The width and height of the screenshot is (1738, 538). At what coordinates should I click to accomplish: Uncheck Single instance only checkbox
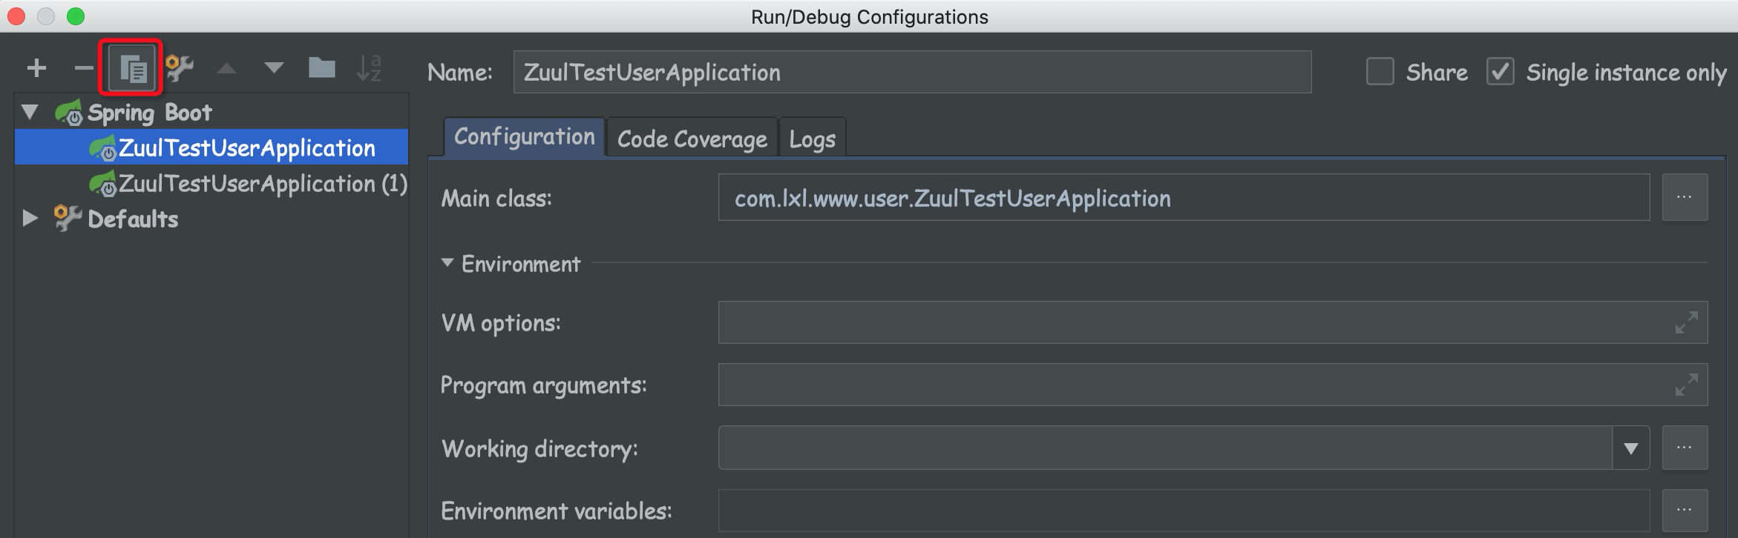coord(1500,72)
